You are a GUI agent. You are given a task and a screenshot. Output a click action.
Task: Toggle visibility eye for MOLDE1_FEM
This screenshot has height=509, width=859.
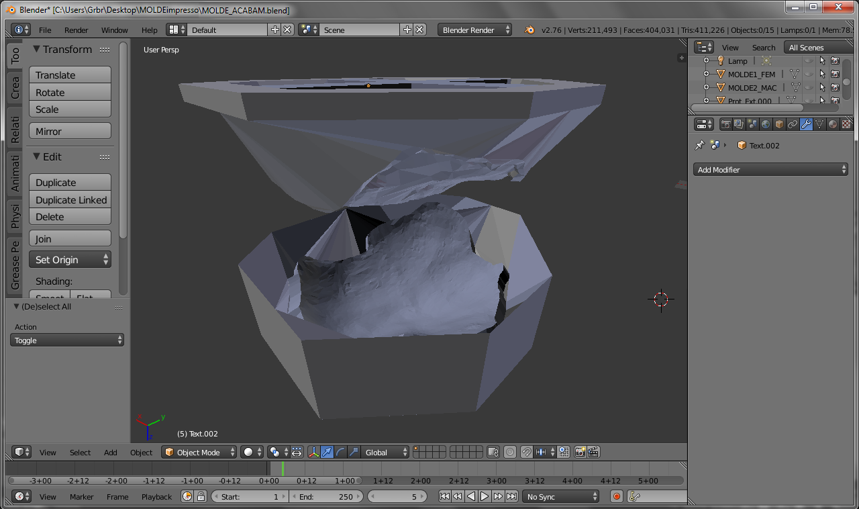pyautogui.click(x=809, y=74)
